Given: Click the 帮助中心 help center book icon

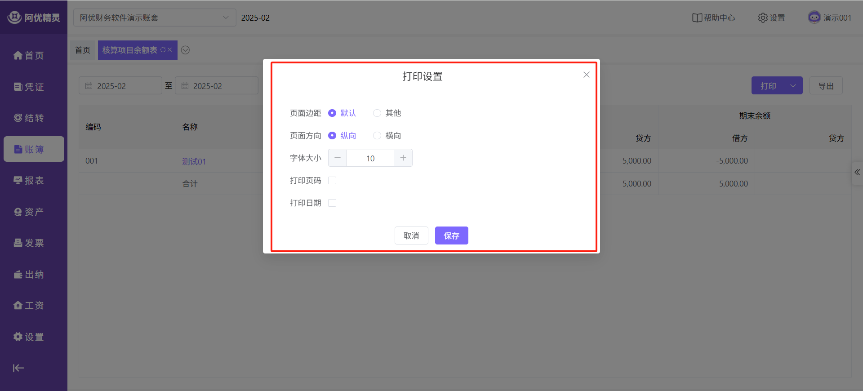Looking at the screenshot, I should pos(697,18).
